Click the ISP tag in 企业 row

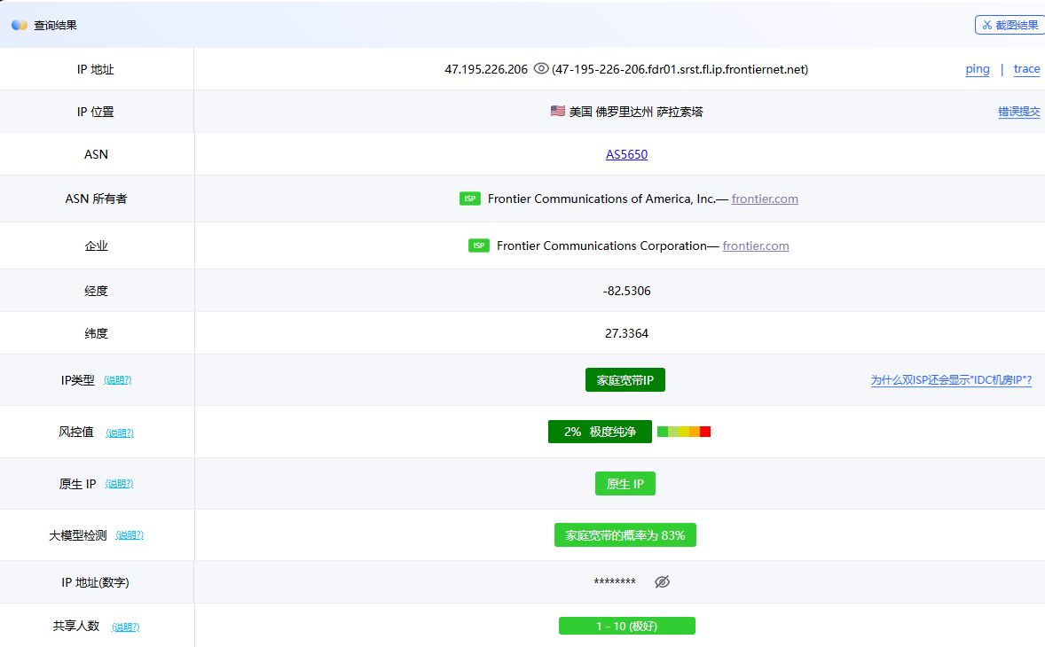tap(478, 246)
